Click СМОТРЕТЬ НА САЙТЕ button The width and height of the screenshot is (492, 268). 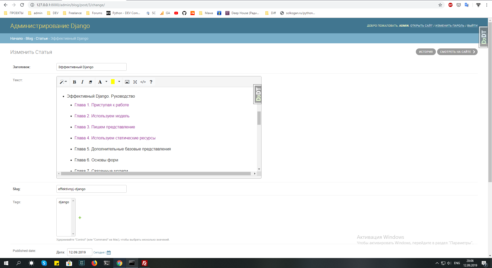457,52
